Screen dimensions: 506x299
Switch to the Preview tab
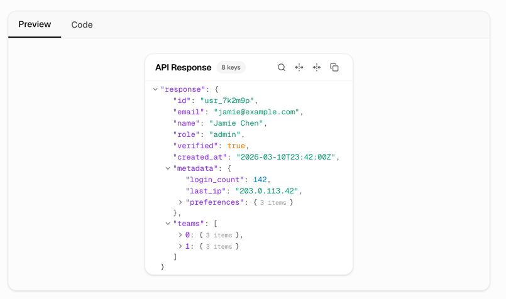pyautogui.click(x=35, y=24)
